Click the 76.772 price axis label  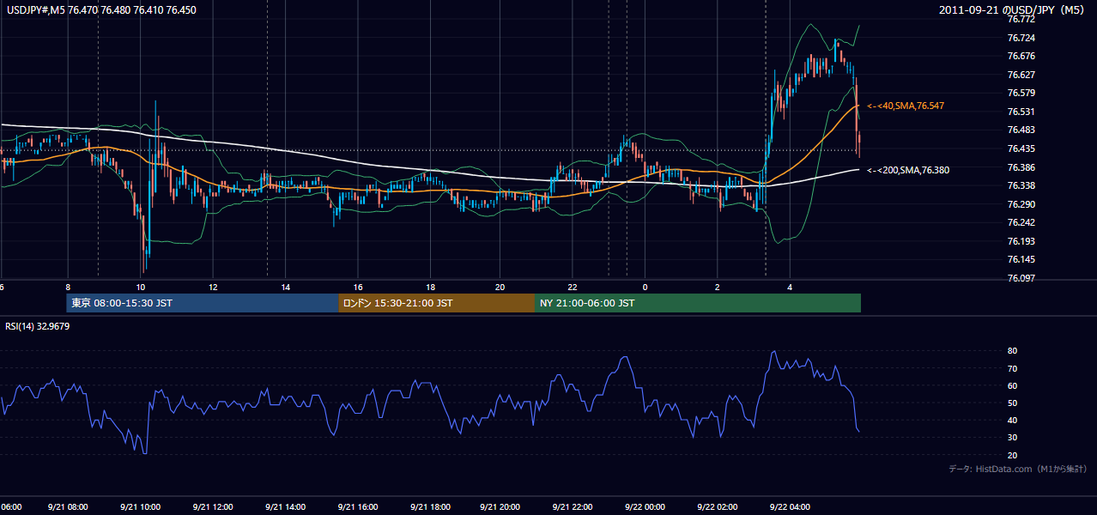(1021, 19)
